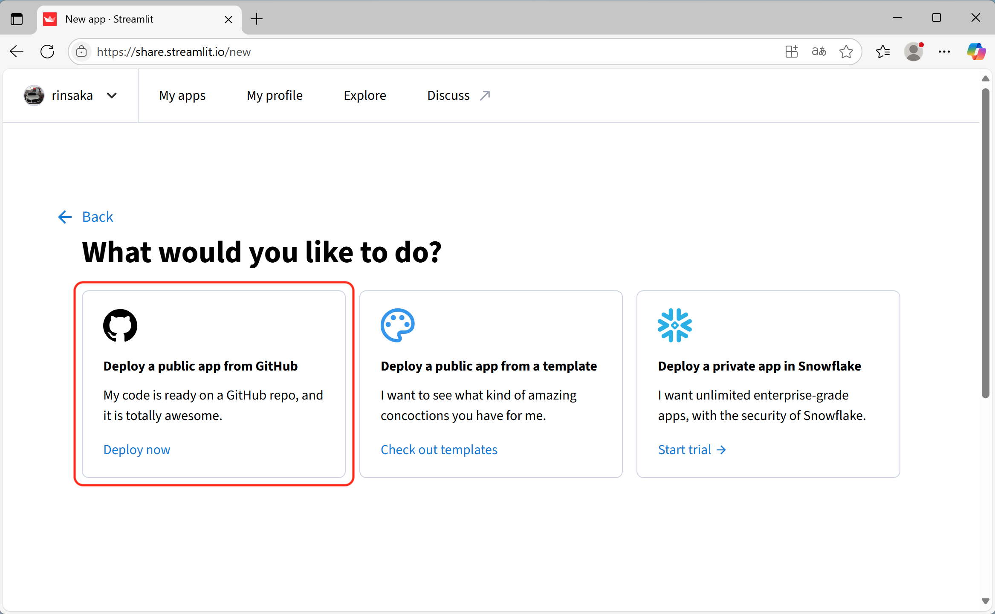
Task: Click the Back link
Action: (x=98, y=217)
